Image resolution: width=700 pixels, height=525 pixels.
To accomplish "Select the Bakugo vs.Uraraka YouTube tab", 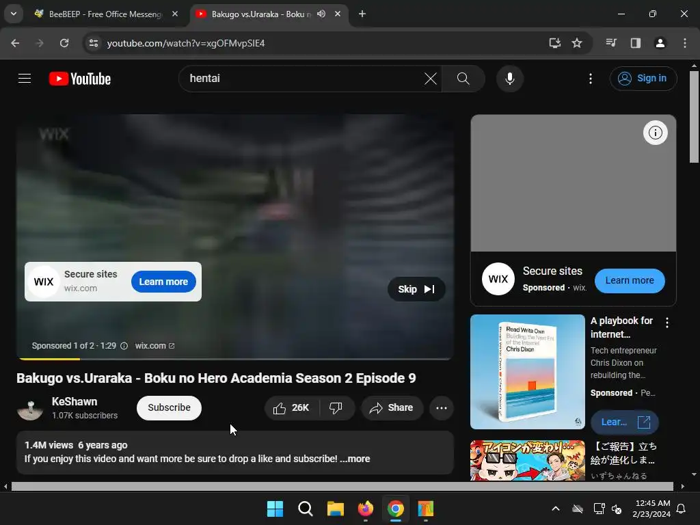I will coord(261,14).
